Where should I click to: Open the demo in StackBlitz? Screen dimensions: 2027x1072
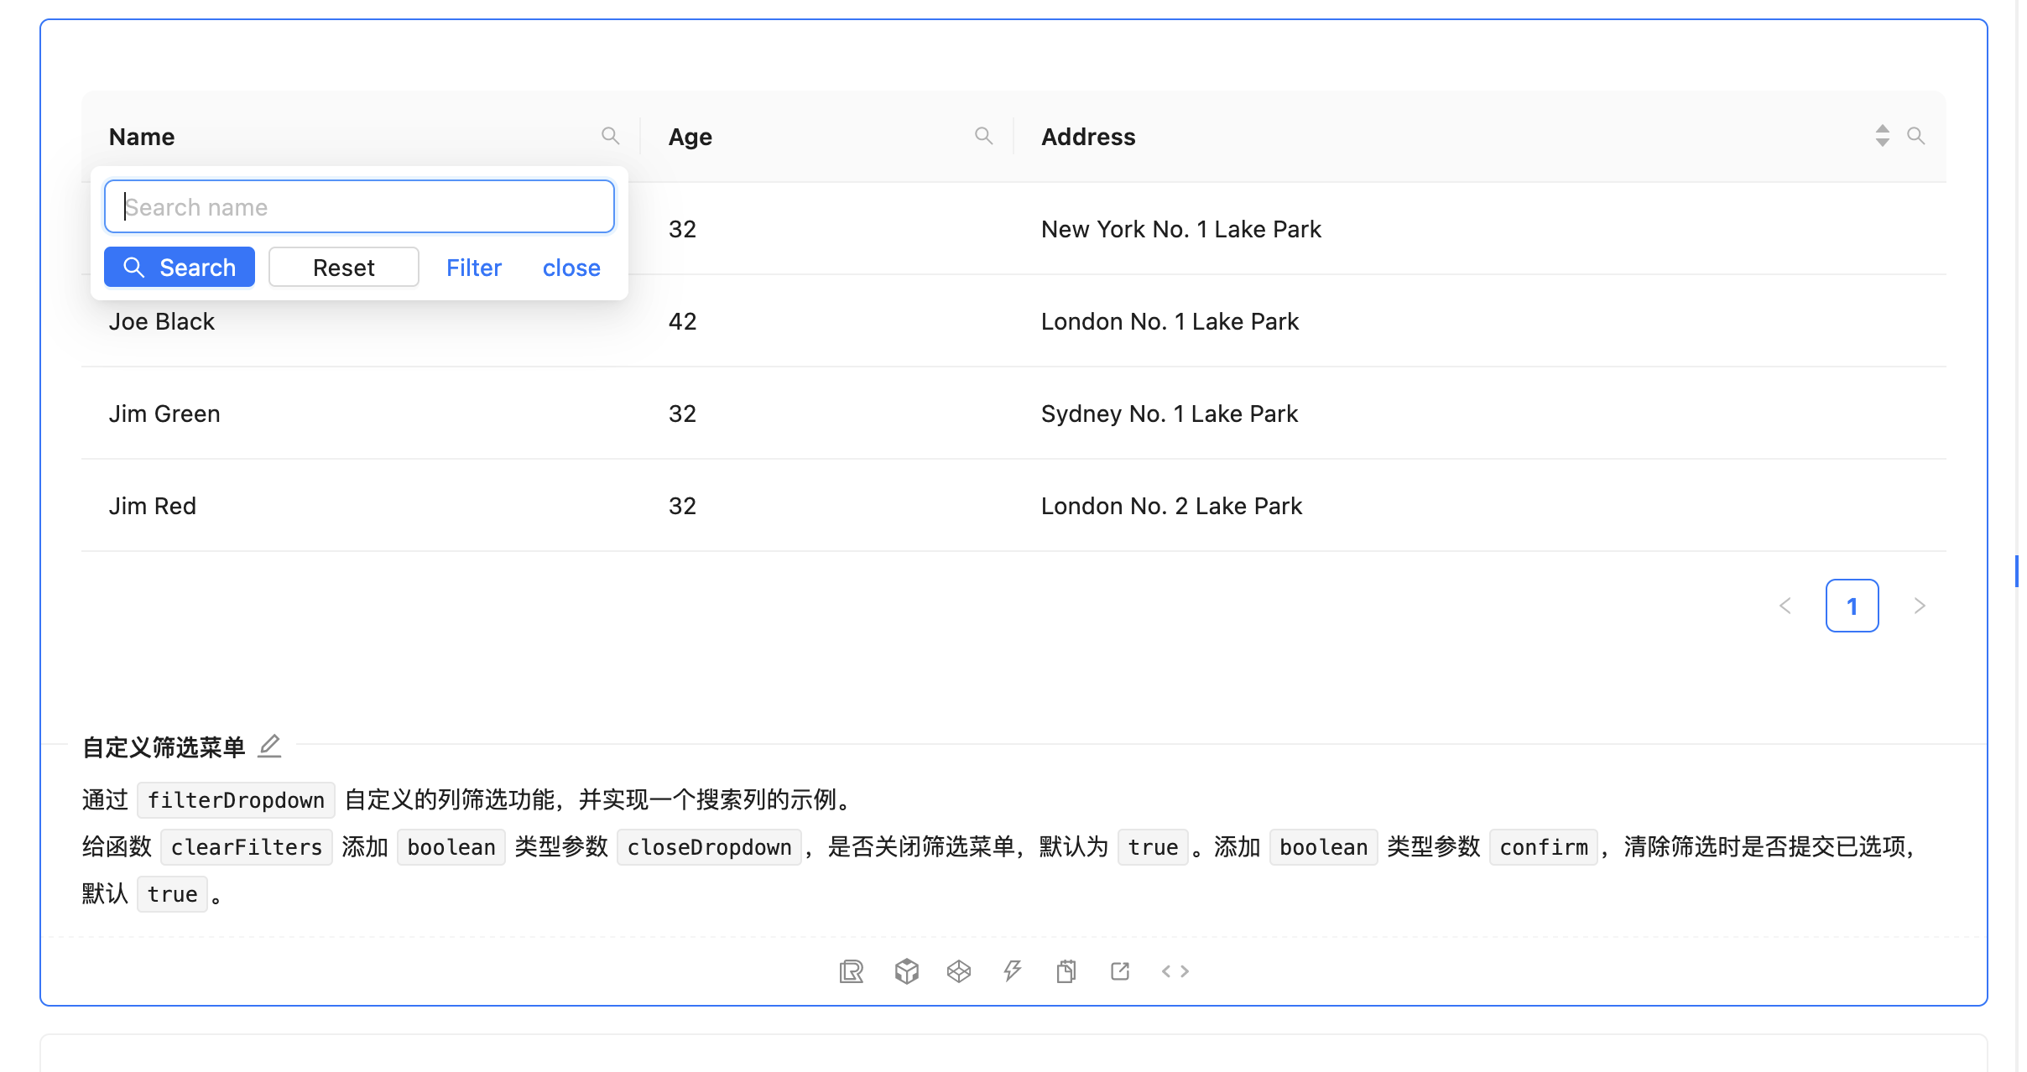click(1012, 971)
